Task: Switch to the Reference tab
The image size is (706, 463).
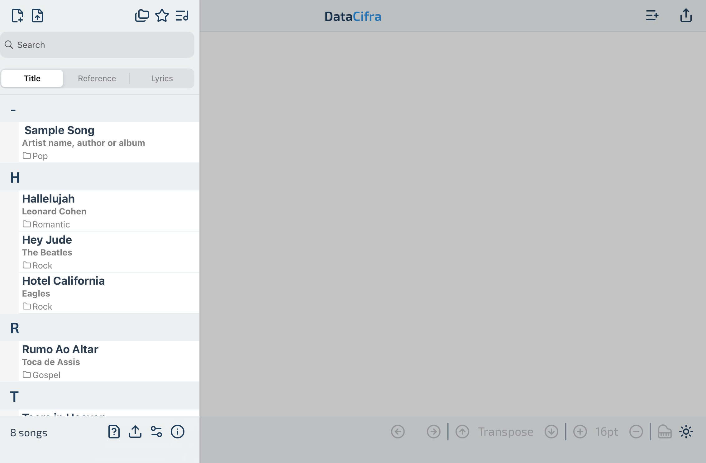Action: 97,78
